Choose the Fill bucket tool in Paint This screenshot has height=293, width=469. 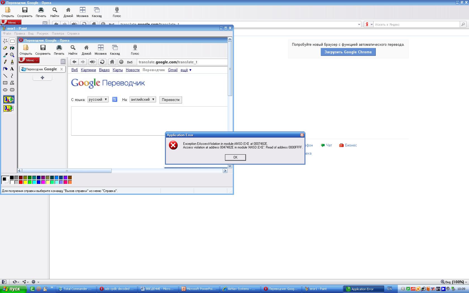[12, 48]
